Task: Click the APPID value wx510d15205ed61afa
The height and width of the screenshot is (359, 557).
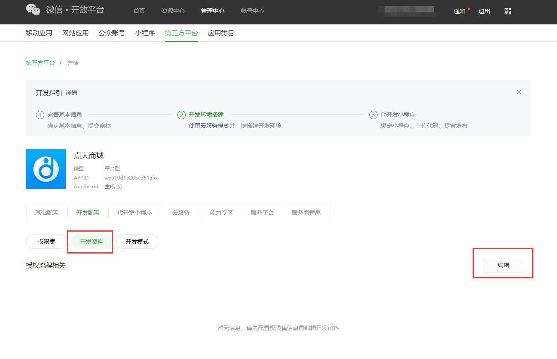Action: pyautogui.click(x=131, y=178)
